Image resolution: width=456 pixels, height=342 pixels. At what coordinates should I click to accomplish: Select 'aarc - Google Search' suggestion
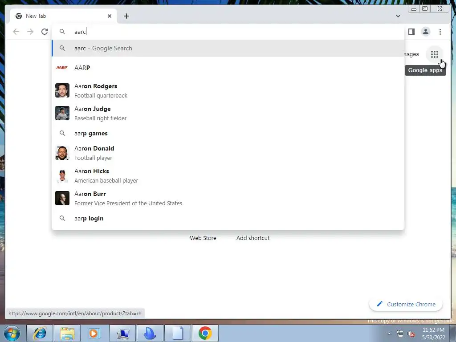(x=228, y=48)
